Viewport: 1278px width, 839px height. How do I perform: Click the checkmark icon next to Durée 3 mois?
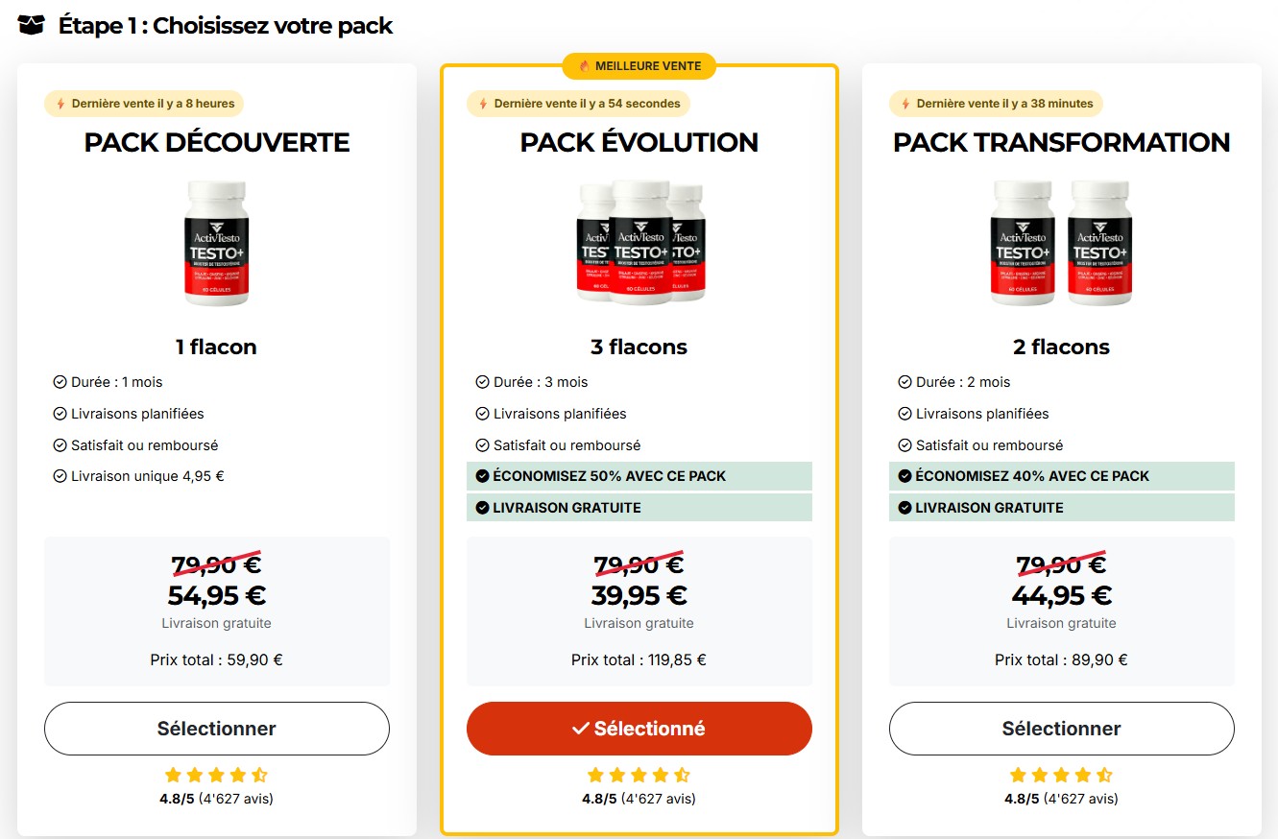tap(481, 381)
